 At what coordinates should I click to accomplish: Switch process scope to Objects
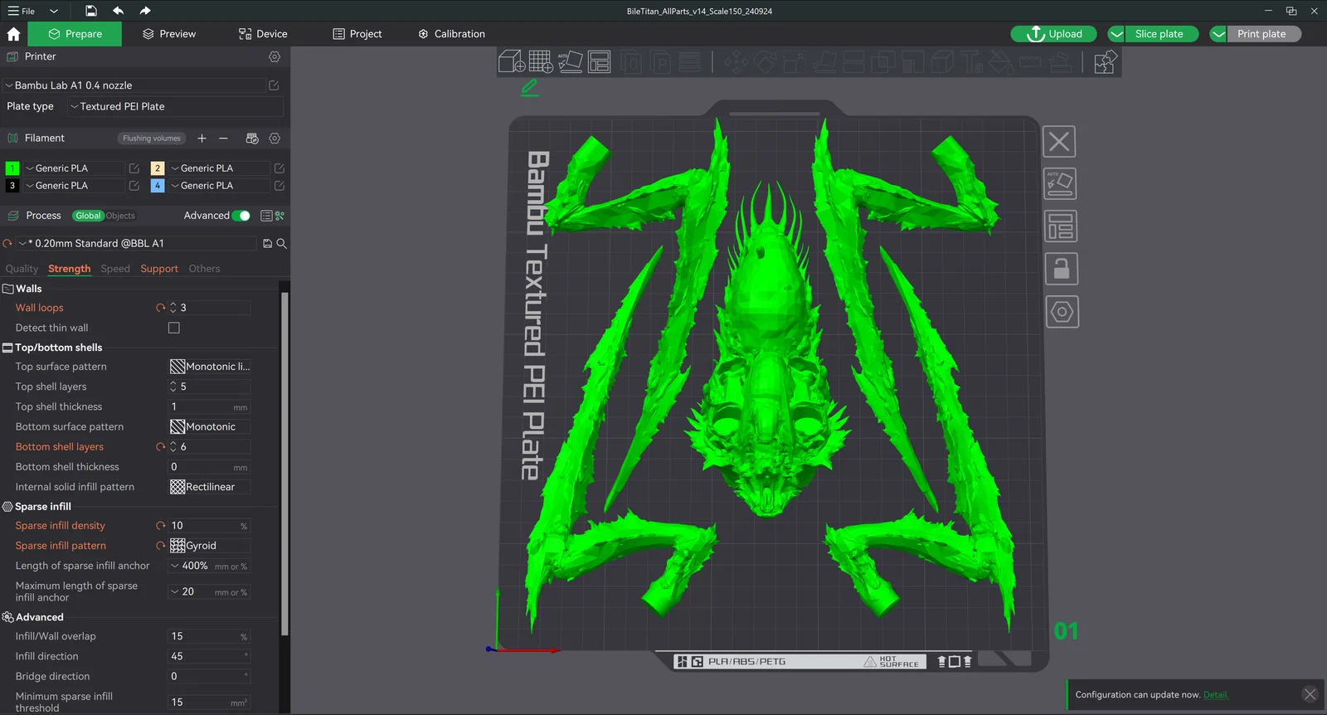click(x=120, y=216)
